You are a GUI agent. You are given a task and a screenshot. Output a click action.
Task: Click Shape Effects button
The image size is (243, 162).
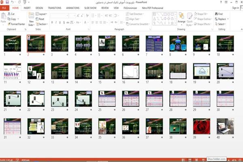tap(203, 24)
